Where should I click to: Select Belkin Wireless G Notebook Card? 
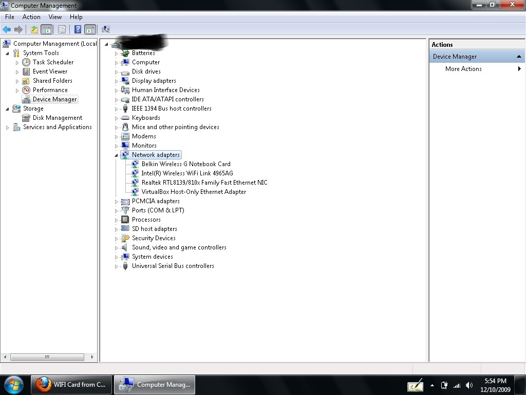186,164
